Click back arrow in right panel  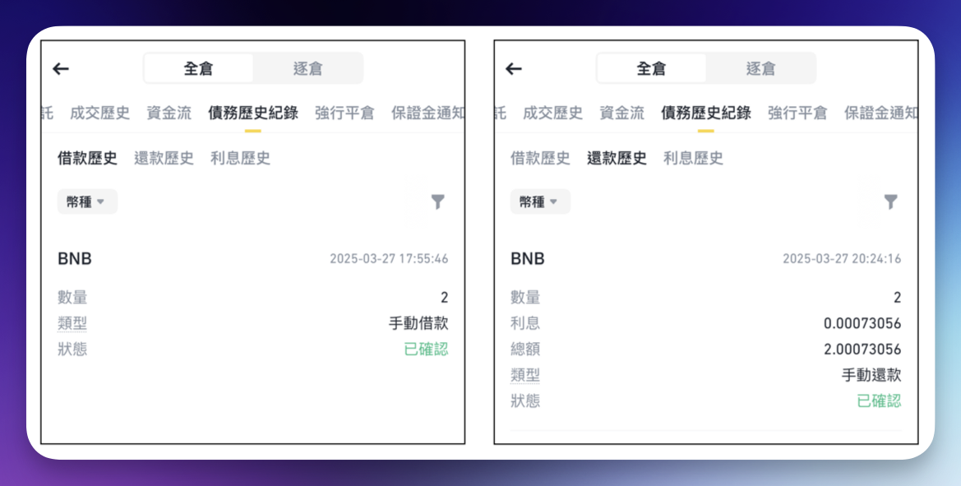(x=514, y=68)
